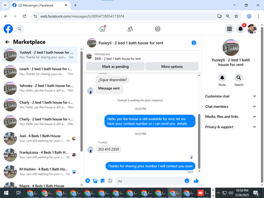Click the address bar URL

point(82,16)
